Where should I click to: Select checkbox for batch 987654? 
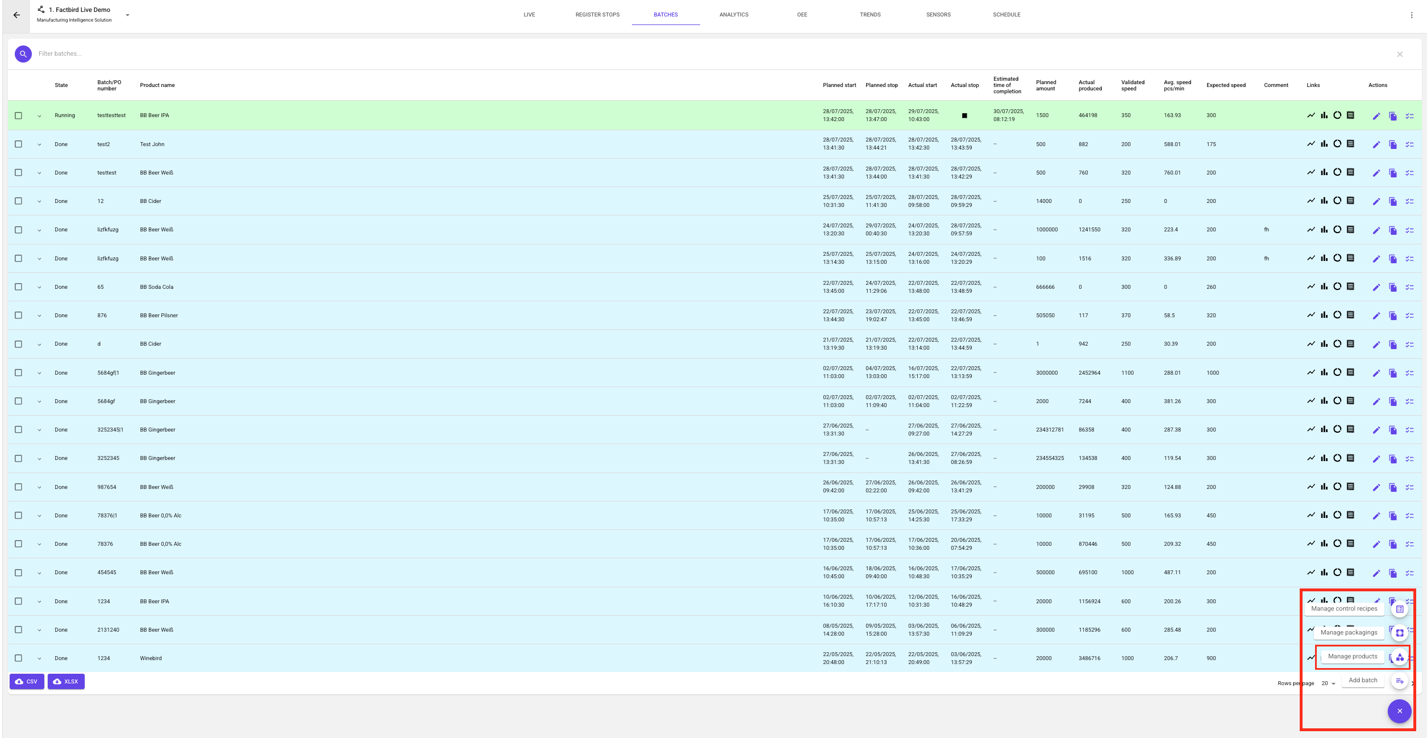coord(18,487)
